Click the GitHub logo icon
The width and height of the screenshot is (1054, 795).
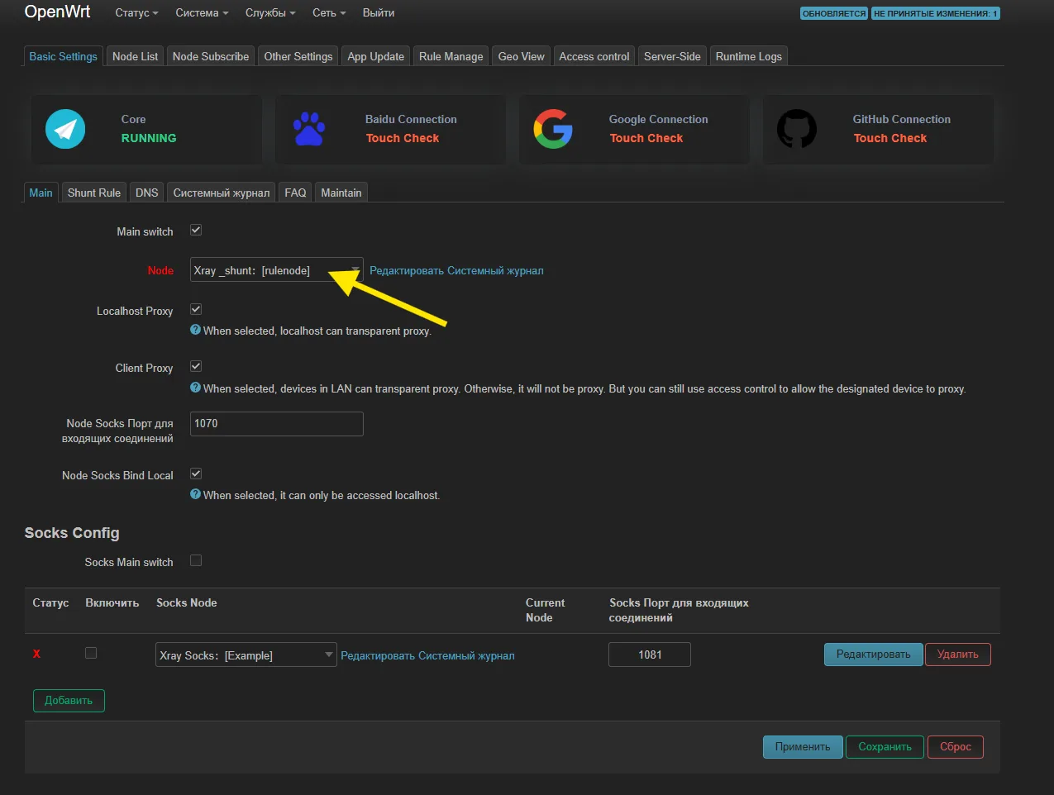tap(797, 129)
